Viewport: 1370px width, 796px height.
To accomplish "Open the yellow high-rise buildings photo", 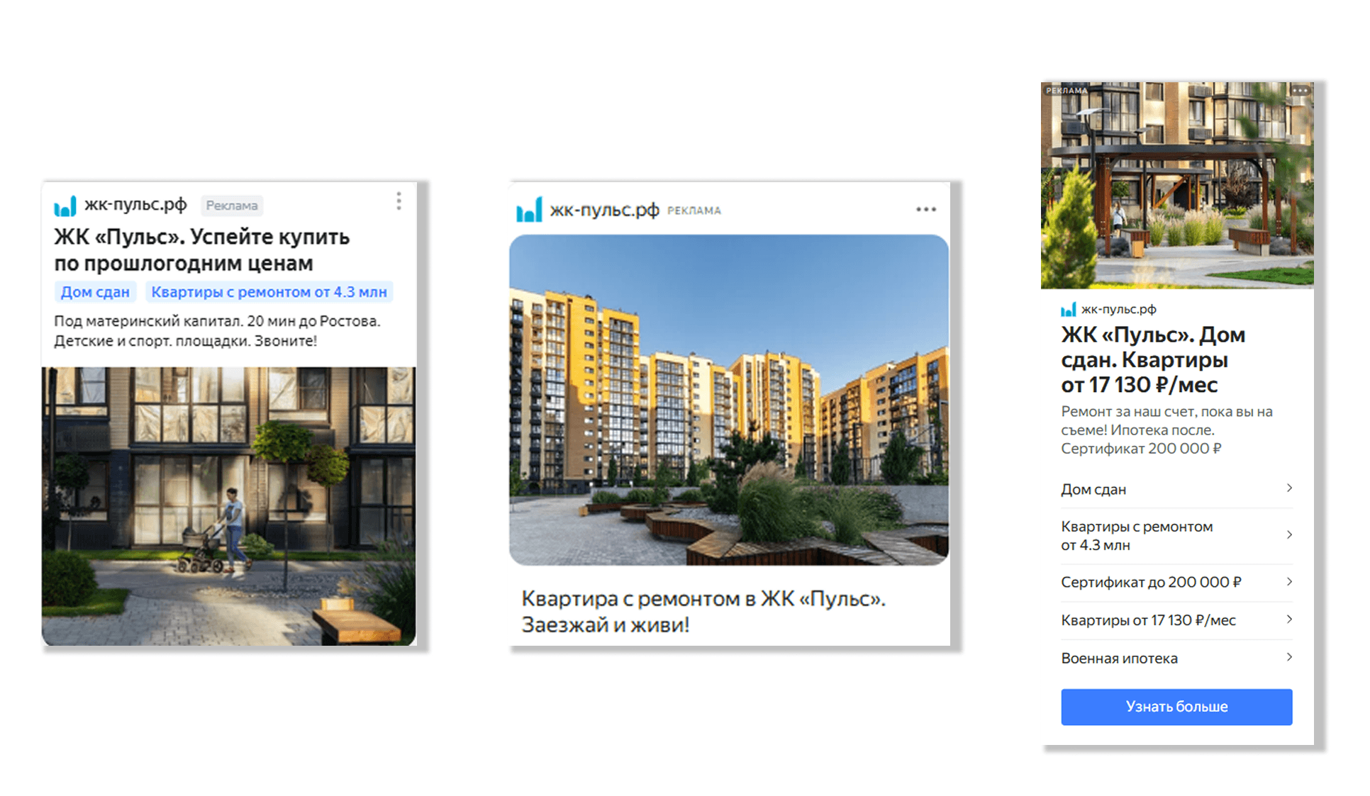I will pos(729,400).
